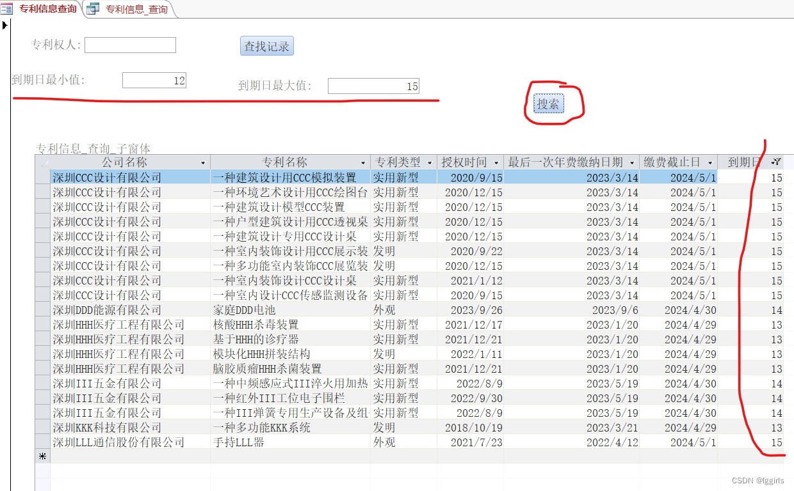
Task: Click the 专利信息_查询_子窗体 subform label
Action: click(93, 148)
